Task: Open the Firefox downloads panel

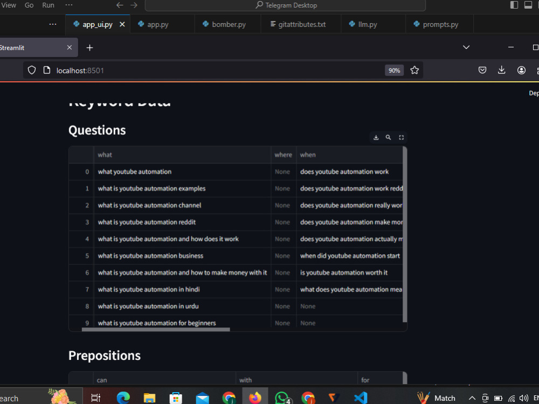Action: (x=501, y=71)
